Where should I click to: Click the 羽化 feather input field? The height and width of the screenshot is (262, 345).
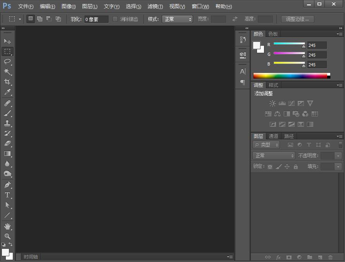[x=97, y=19]
